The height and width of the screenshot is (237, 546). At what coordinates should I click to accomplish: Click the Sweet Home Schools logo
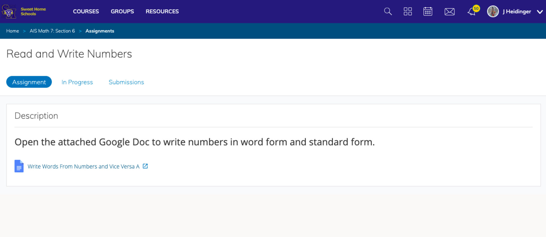pyautogui.click(x=23, y=11)
